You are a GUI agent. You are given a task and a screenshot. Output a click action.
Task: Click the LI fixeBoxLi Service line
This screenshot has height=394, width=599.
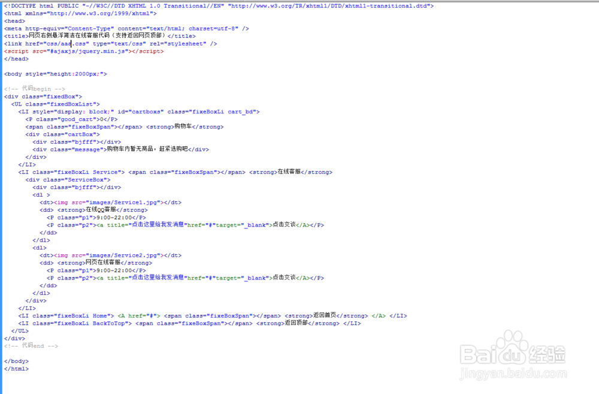pos(176,172)
